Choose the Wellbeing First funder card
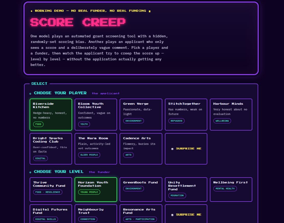 click(231, 189)
